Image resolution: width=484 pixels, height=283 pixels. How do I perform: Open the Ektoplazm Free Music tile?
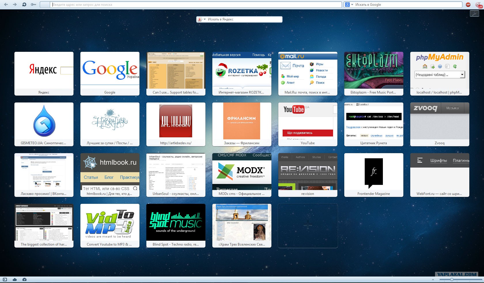pos(374,74)
